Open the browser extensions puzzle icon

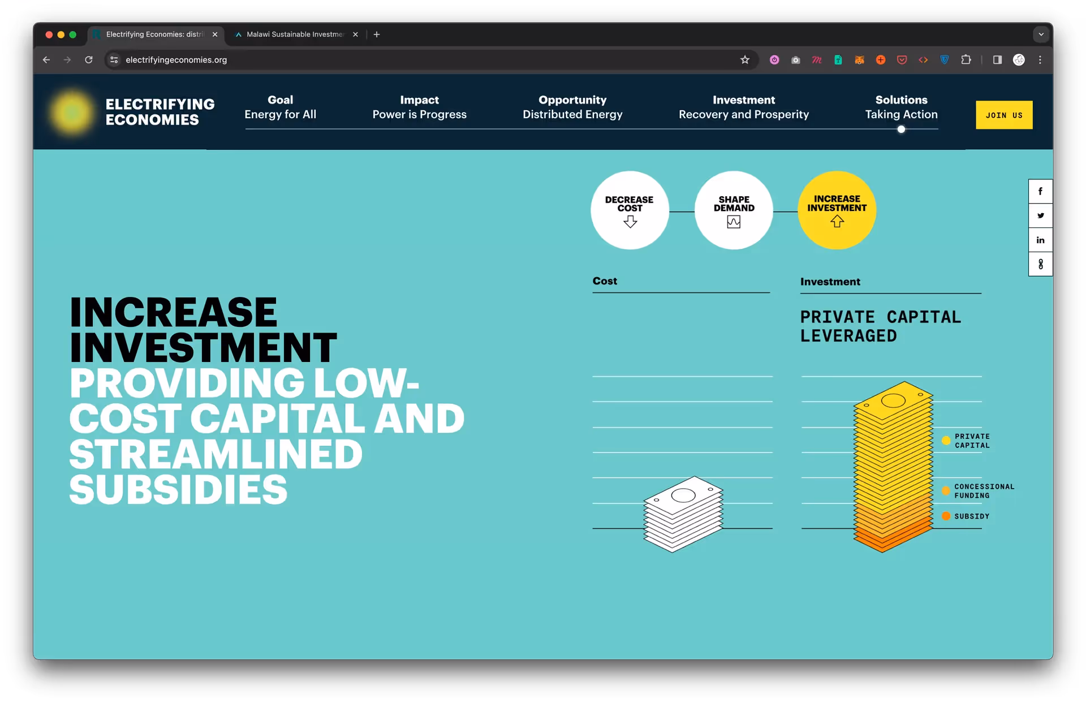click(x=966, y=60)
